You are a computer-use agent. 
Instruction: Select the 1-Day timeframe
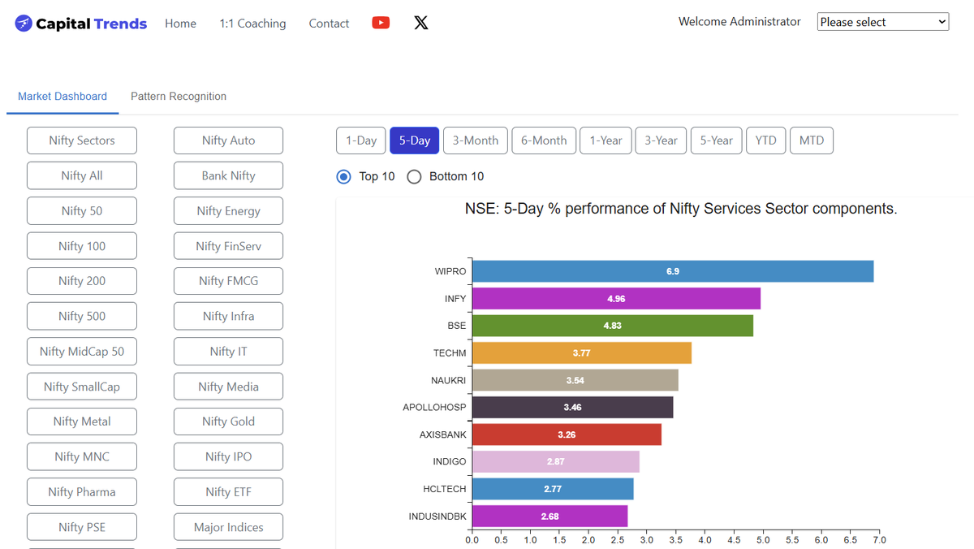[361, 140]
